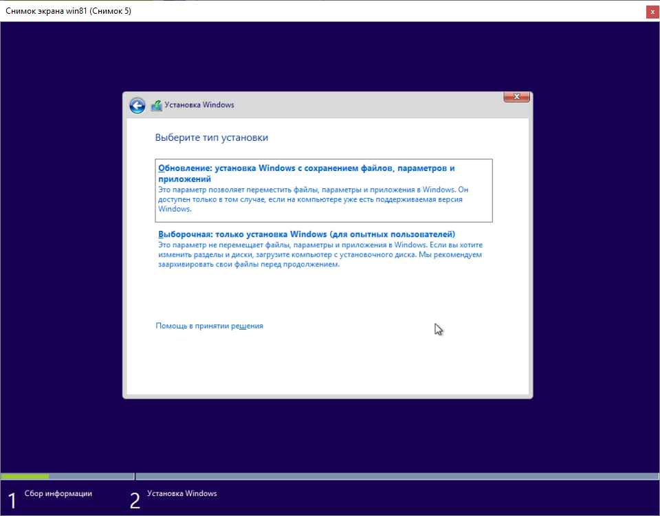
Task: Click the green progress bar segment
Action: pos(25,476)
